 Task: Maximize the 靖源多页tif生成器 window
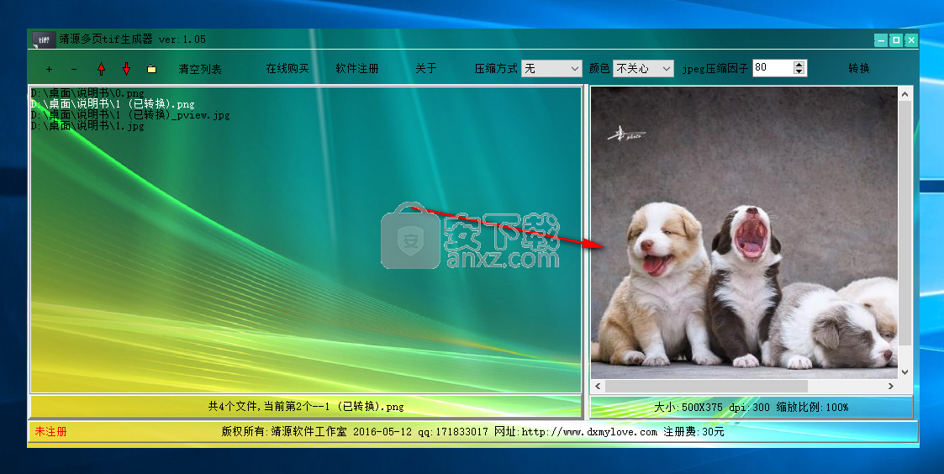pos(896,40)
